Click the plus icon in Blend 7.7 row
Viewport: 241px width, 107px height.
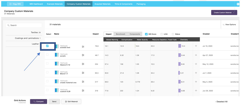(x=196, y=73)
